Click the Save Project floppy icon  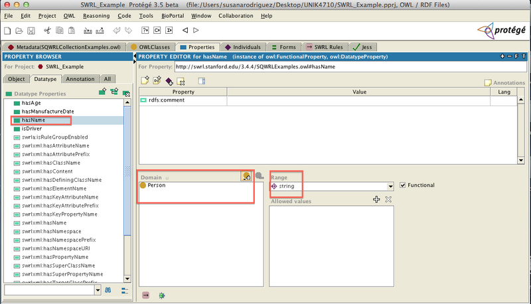[31, 31]
